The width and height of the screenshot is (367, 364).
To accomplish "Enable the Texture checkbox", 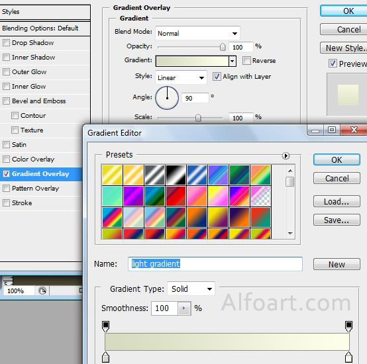I will coord(15,130).
